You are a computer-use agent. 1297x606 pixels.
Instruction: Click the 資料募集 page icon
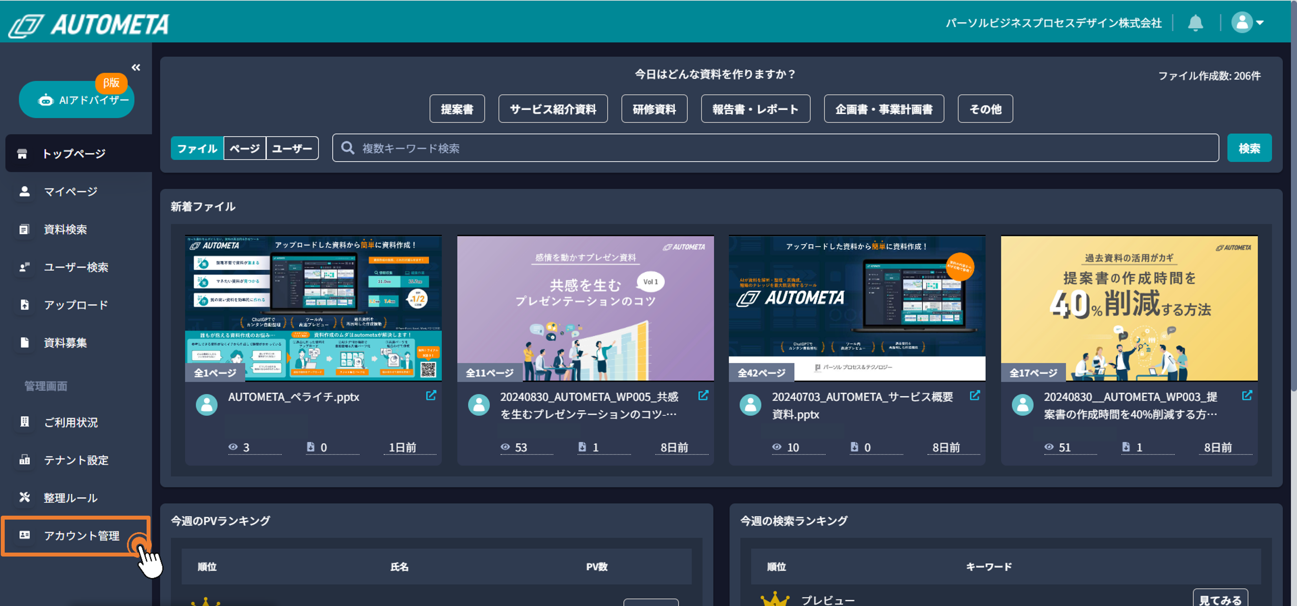coord(24,342)
